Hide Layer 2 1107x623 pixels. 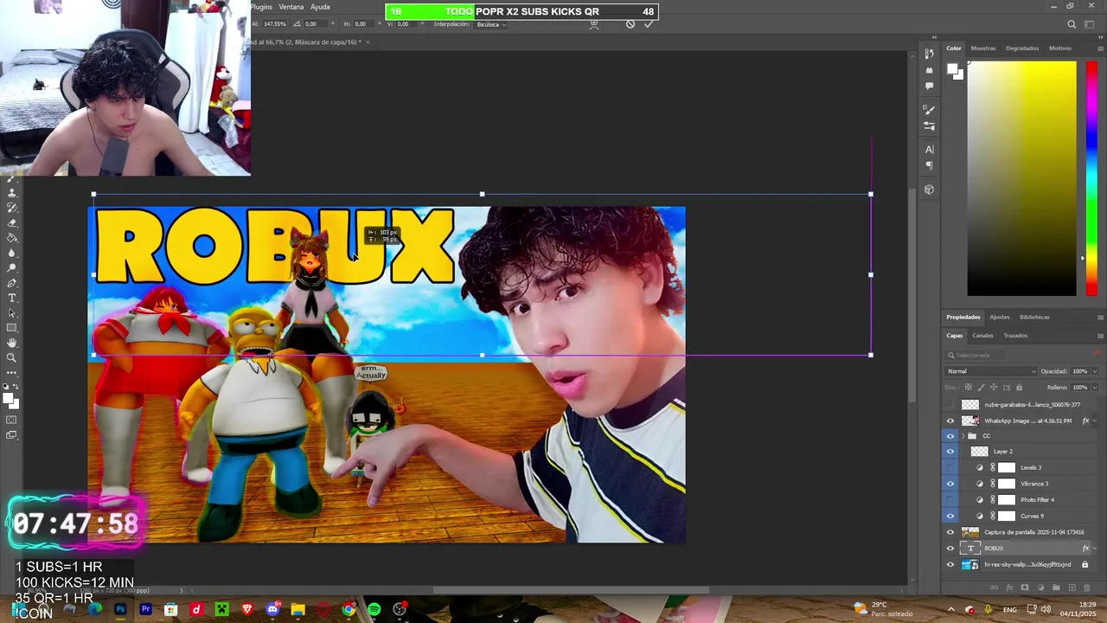pos(950,451)
